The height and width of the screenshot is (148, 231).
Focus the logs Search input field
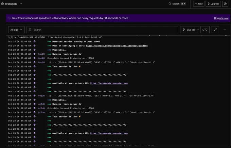[x=102, y=30]
